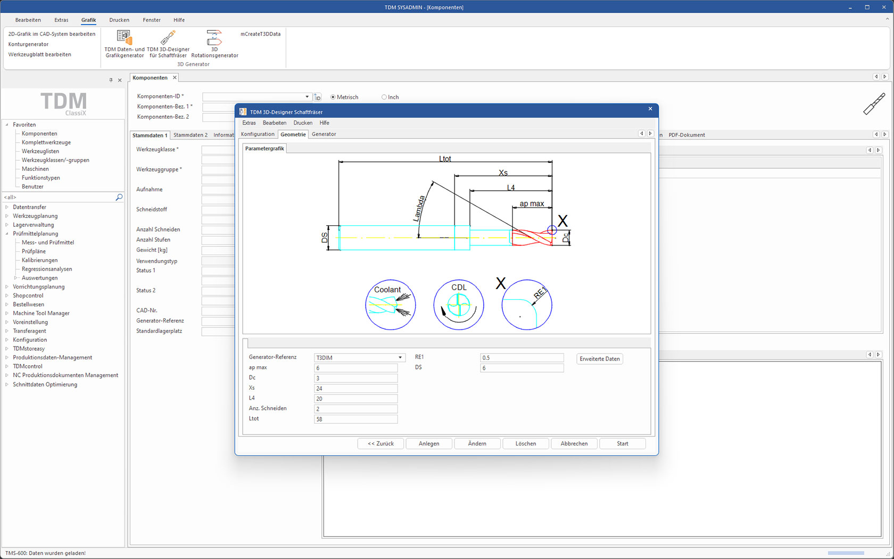Click 2D-Grafik im CAD-System bearbeiten

tap(52, 34)
